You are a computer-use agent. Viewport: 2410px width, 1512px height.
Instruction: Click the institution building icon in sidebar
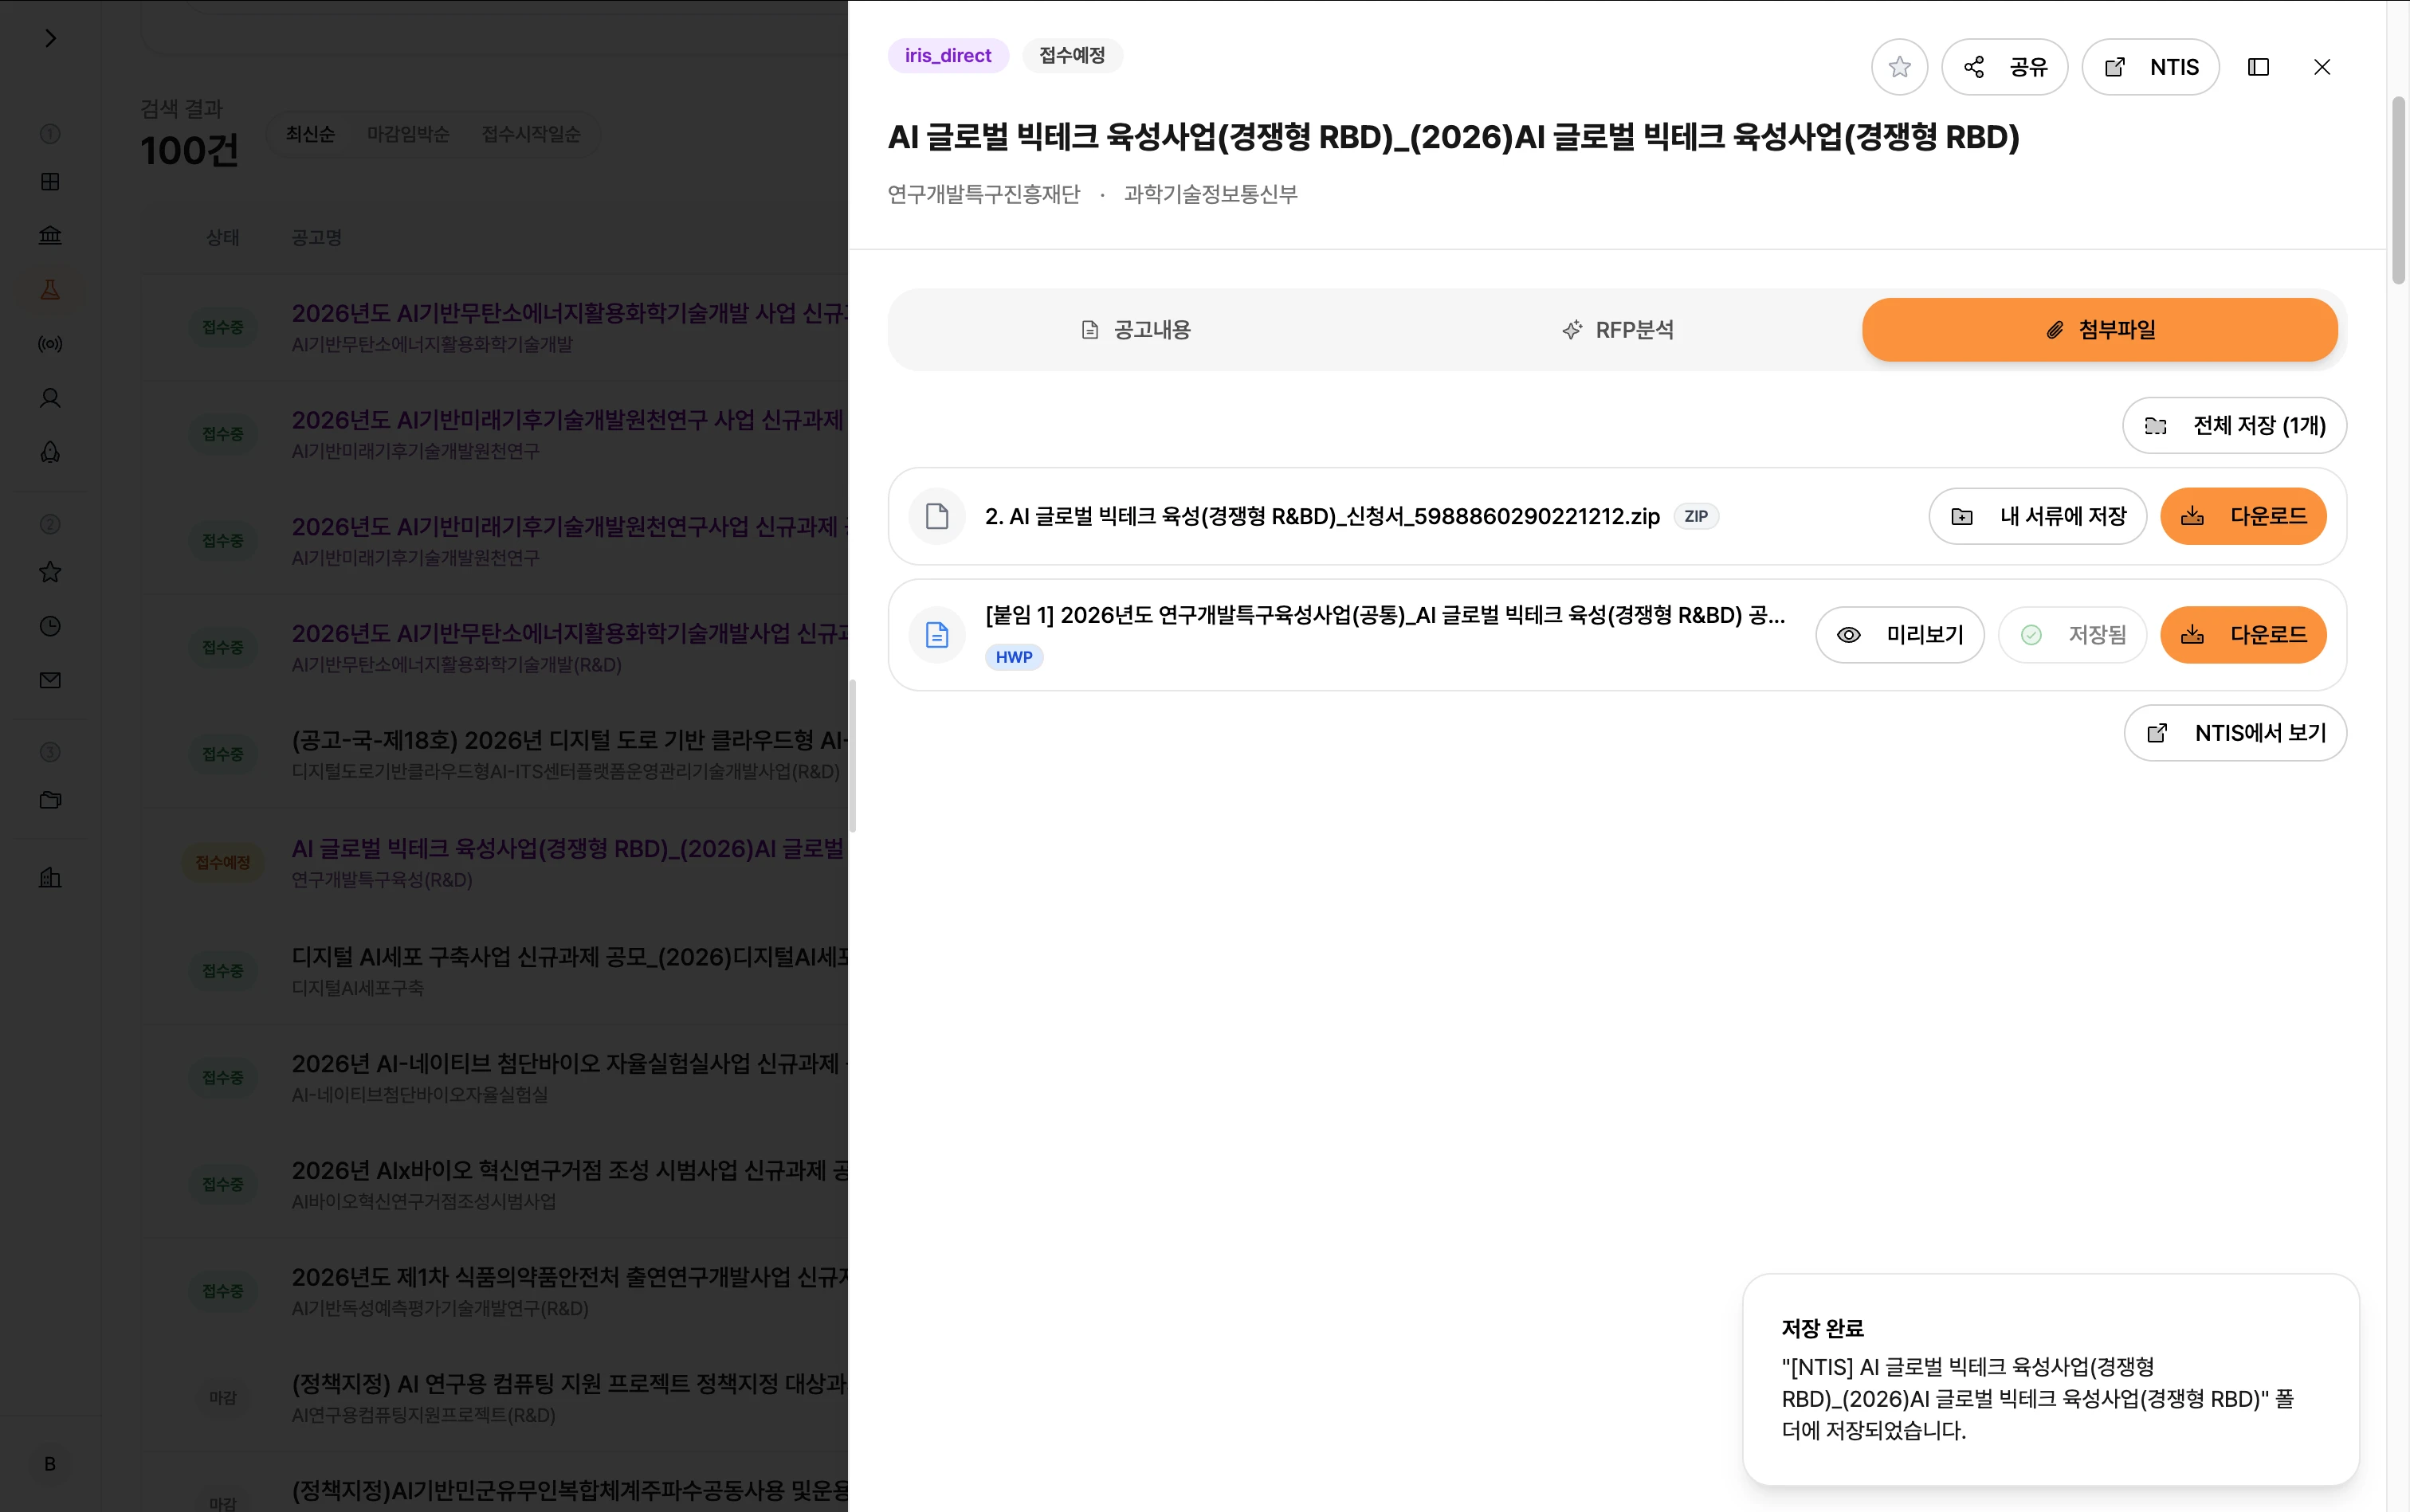point(50,236)
